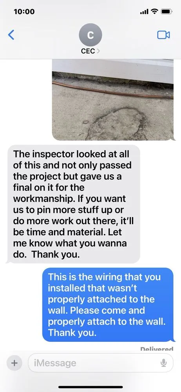Tap the 10:00 clock in status bar
The height and width of the screenshot is (392, 181).
(x=24, y=11)
